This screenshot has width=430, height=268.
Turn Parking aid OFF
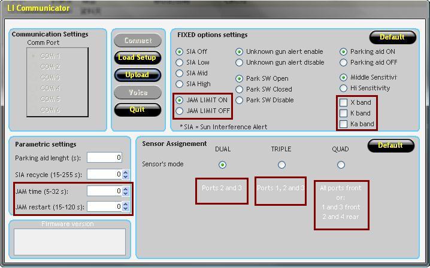coord(344,63)
